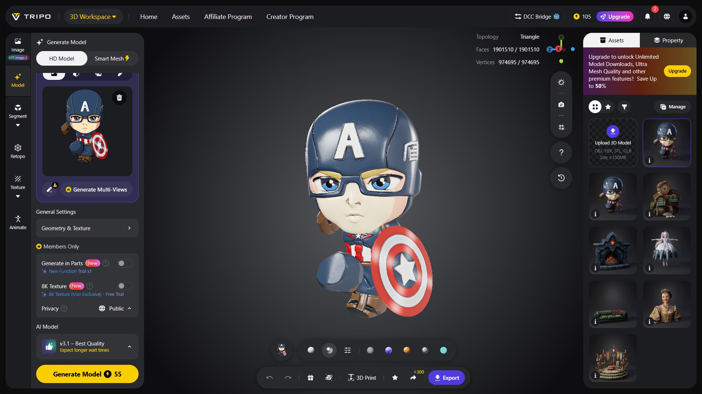702x394 pixels.
Task: Switch to plain white clay render mode
Action: (311, 350)
